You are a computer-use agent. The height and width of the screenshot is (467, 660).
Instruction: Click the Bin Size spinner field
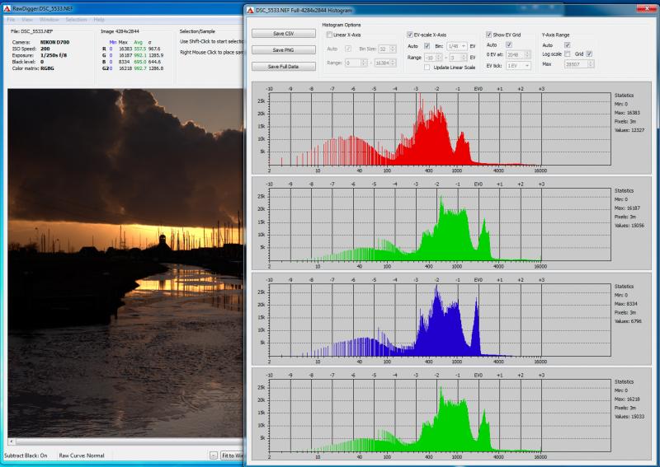pyautogui.click(x=387, y=49)
